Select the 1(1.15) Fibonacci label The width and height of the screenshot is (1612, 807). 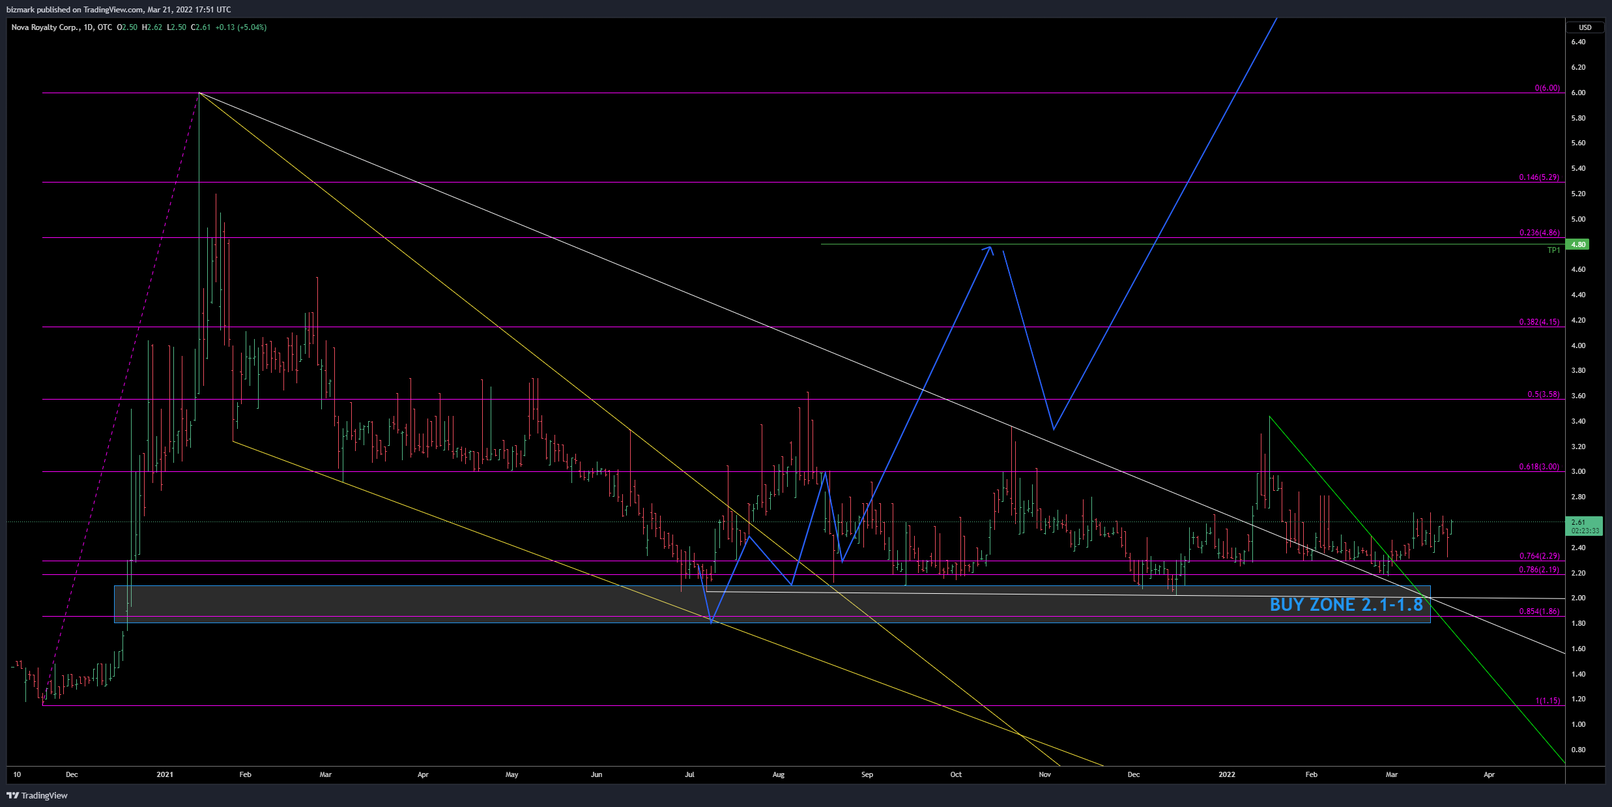pos(1547,701)
